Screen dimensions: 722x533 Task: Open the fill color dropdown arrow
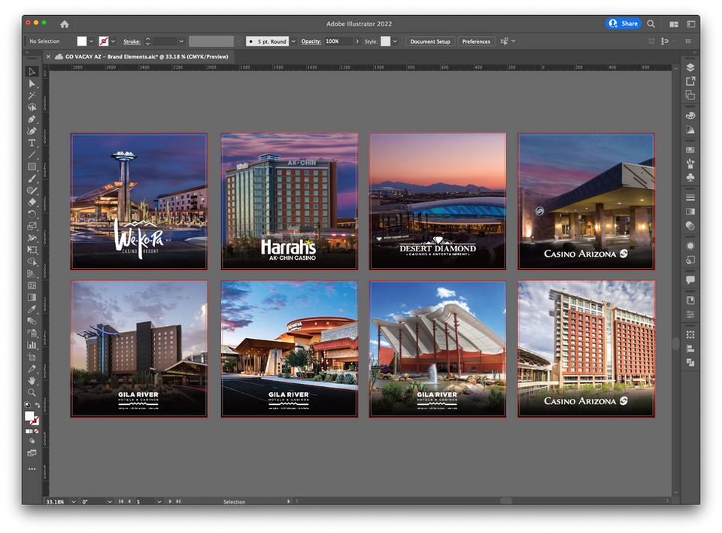(x=92, y=41)
